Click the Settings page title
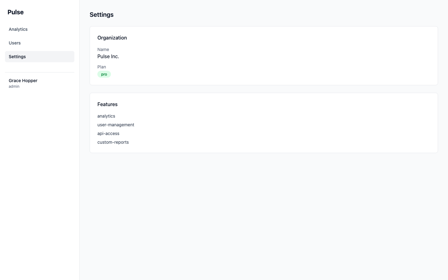 [101, 15]
